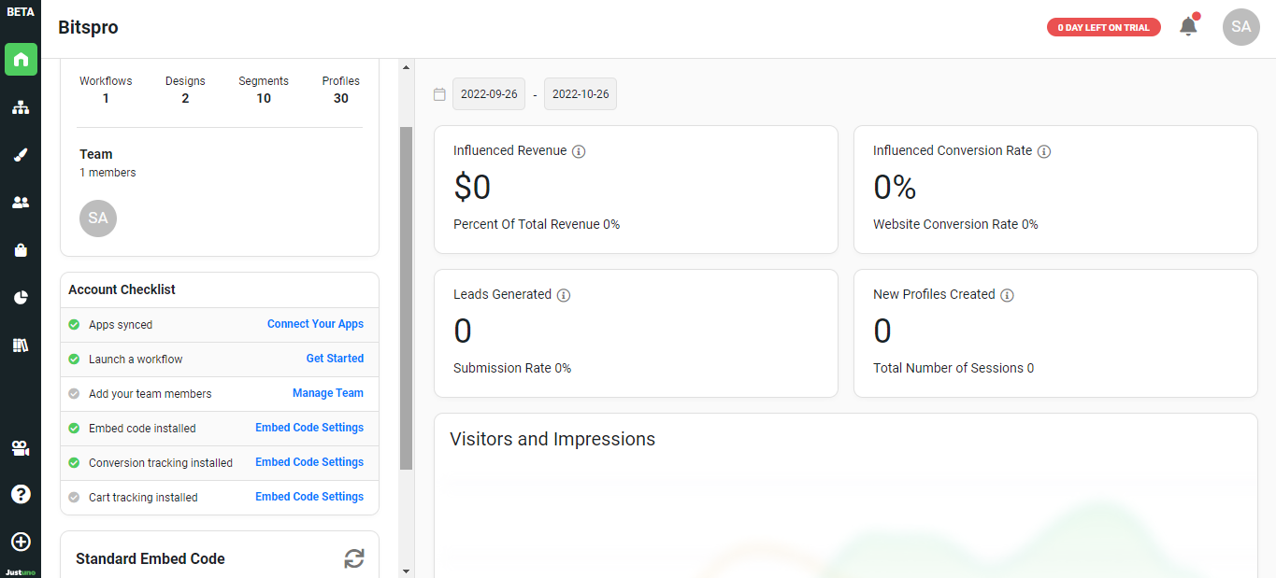This screenshot has height=578, width=1276.
Task: Open the SA account avatar menu
Action: (1240, 27)
